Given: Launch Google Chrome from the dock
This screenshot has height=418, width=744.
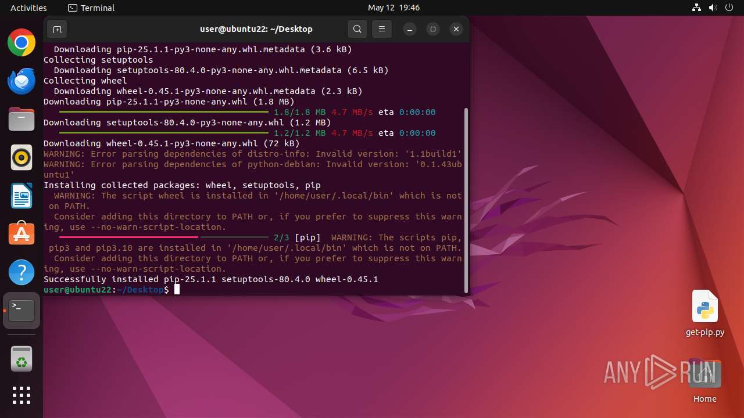Looking at the screenshot, I should pyautogui.click(x=22, y=42).
